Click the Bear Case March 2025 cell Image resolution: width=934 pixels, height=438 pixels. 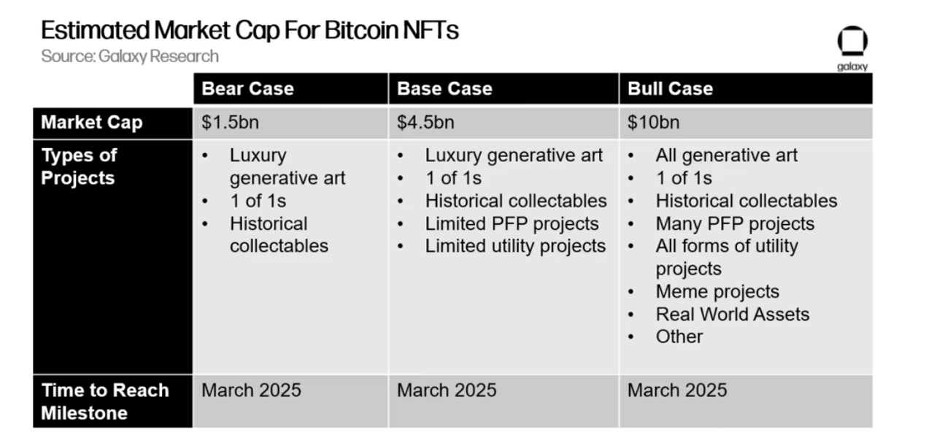point(251,391)
